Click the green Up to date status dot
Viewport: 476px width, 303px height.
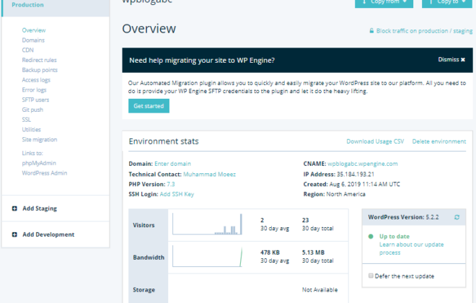[371, 236]
